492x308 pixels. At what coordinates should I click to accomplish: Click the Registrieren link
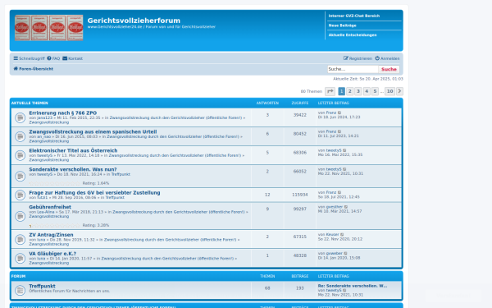pos(358,58)
